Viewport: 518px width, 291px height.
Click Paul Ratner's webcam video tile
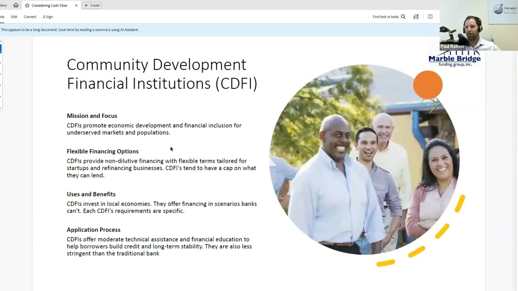479,25
